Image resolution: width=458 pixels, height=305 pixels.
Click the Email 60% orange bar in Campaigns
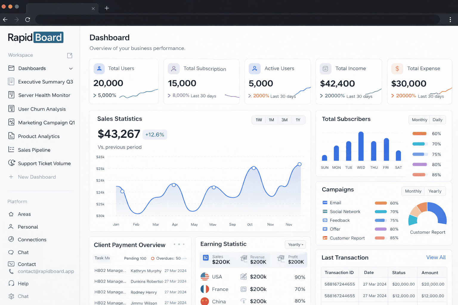pos(381,203)
